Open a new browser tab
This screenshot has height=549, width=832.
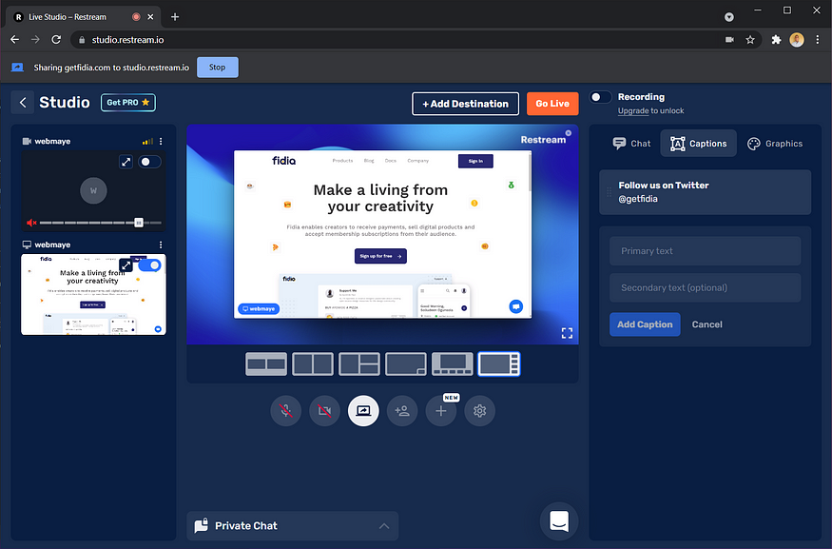tap(175, 17)
